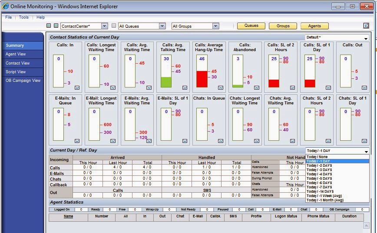Open chart icon for Chats: Longest Waiting Time
Viewport: 377px width, 233px height.
pos(257,141)
